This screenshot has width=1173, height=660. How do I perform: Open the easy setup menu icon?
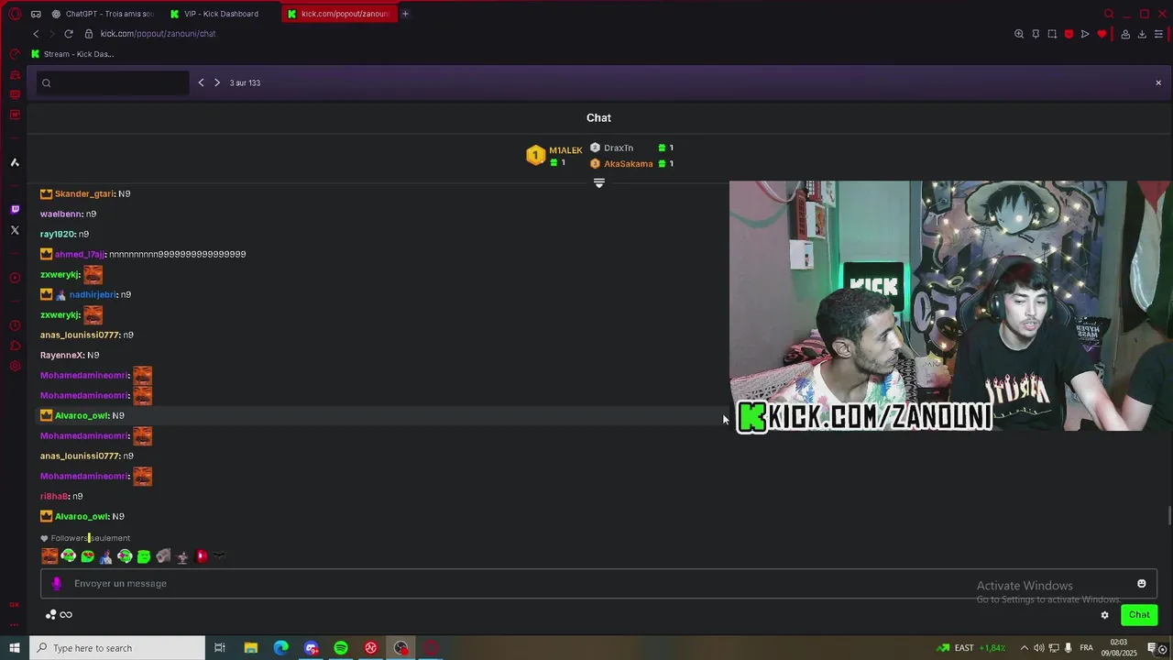[x=1158, y=34]
